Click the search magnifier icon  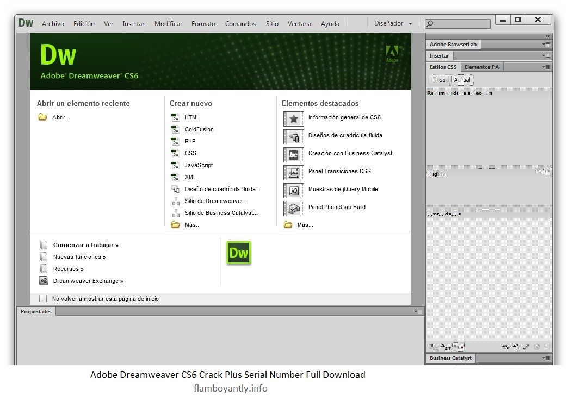(x=430, y=23)
